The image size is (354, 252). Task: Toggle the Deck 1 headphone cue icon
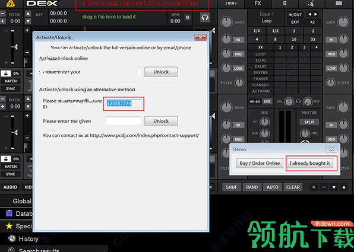point(205,17)
